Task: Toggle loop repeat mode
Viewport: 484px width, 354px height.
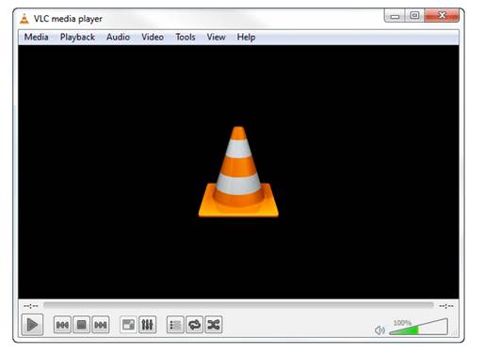Action: (194, 325)
